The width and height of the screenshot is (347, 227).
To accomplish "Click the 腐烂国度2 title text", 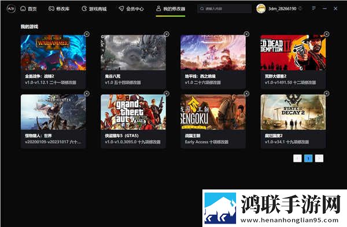I will coord(274,136).
